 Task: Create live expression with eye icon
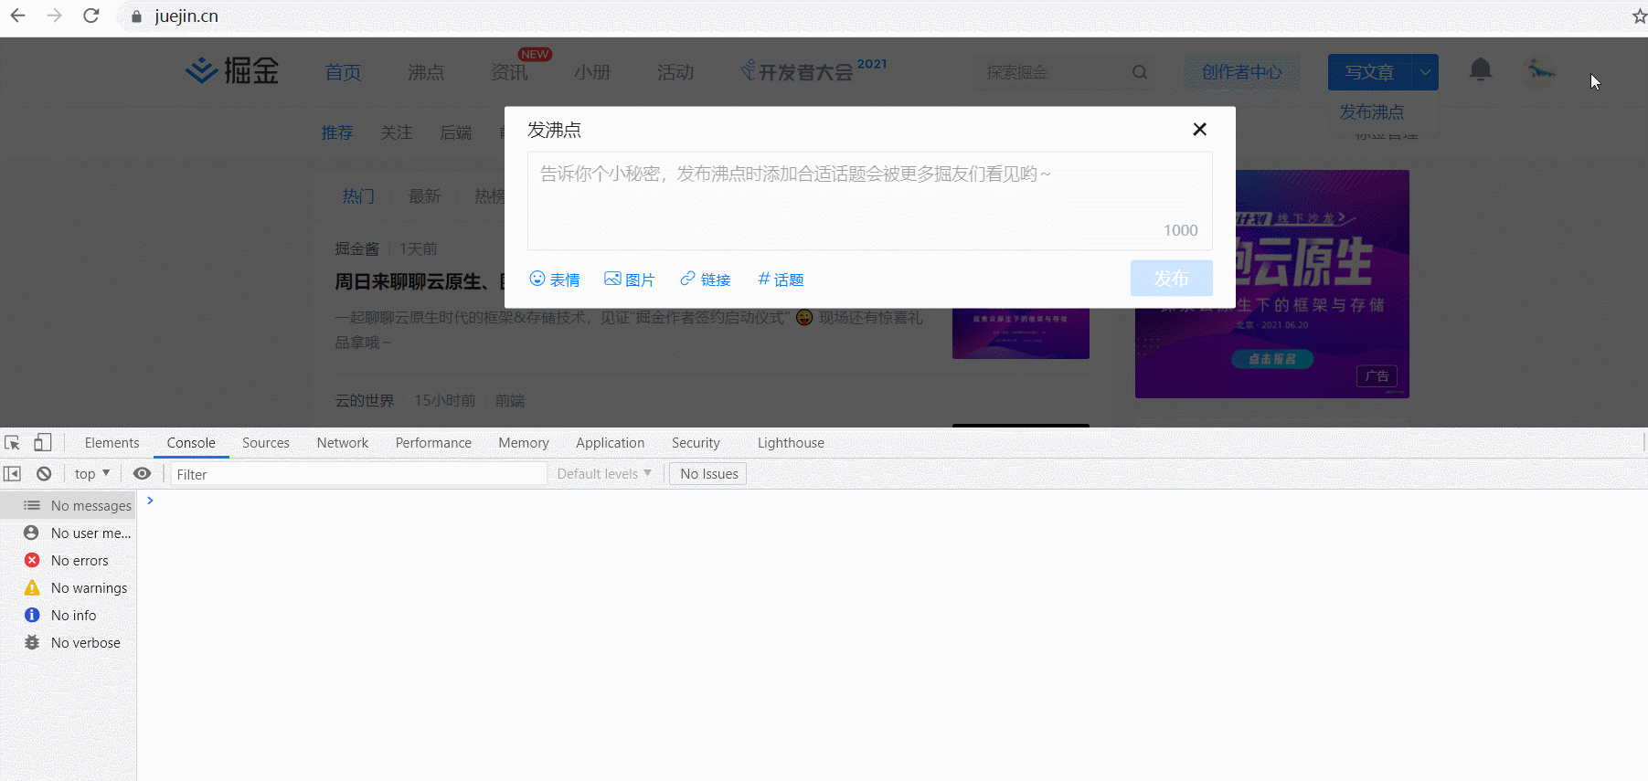pyautogui.click(x=142, y=474)
